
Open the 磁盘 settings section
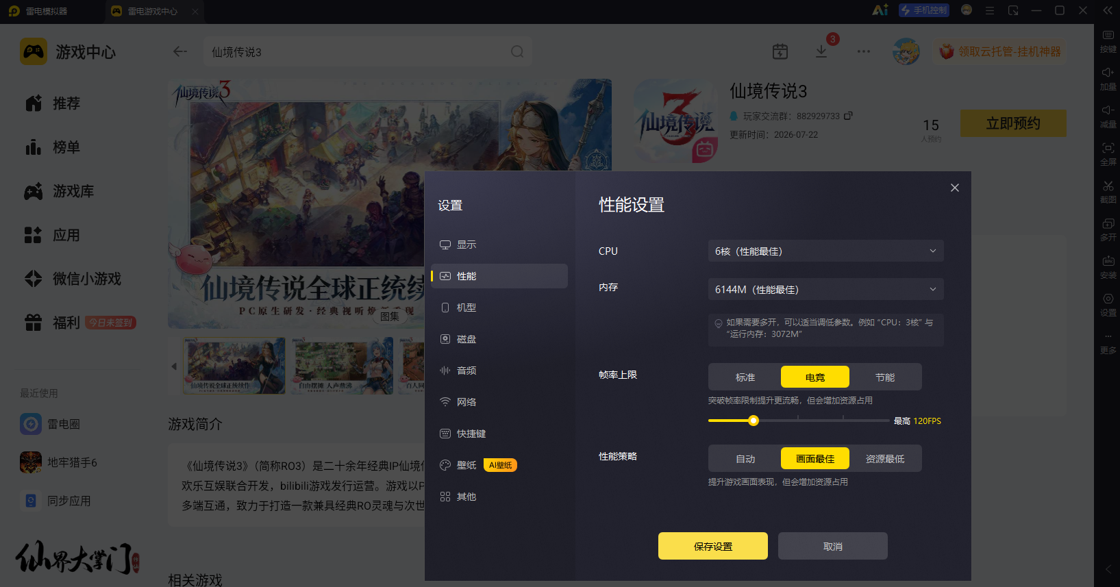pos(499,339)
